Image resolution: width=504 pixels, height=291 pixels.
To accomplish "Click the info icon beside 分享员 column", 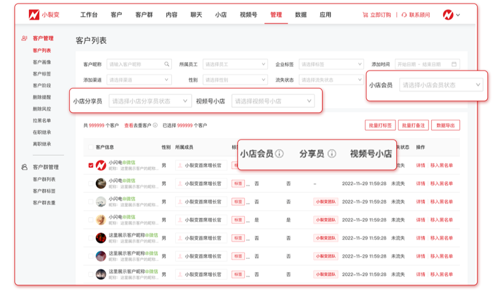I will pos(332,153).
